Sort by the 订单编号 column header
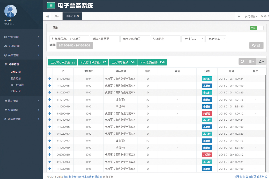The height and width of the screenshot is (179, 269). coord(89,71)
